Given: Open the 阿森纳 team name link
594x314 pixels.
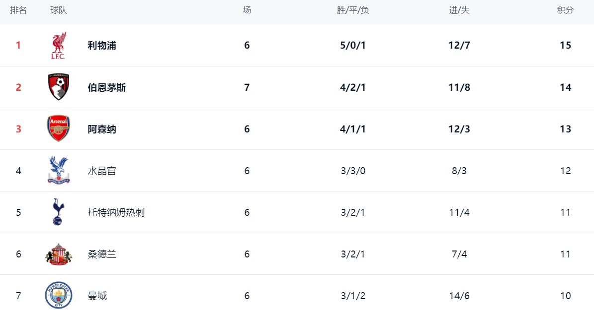Looking at the screenshot, I should coord(102,129).
